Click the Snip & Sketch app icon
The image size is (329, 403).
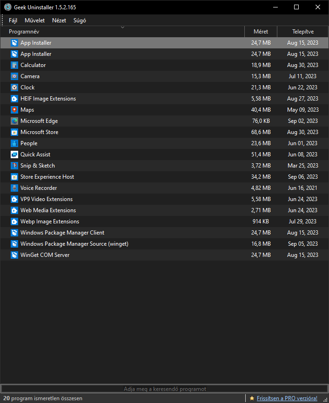pos(13,166)
